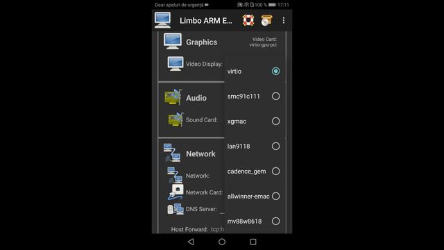Open the disc install package icon
444x250 pixels.
266,20
